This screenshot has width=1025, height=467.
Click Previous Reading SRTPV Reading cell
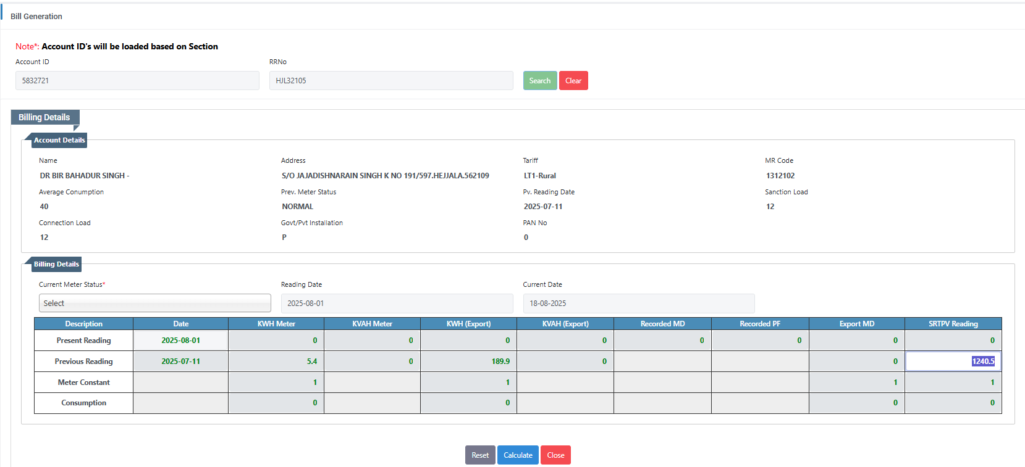pos(953,362)
